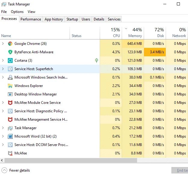Image resolution: width=188 pixels, height=174 pixels.
Task: Select the Desktop Window Manager process name
Action: [x=36, y=94]
